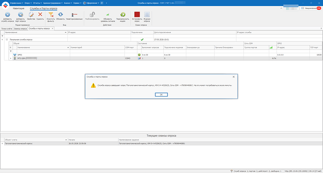Open the Сервис menu
Image resolution: width=323 pixels, height=173 pixels.
tap(77, 3)
